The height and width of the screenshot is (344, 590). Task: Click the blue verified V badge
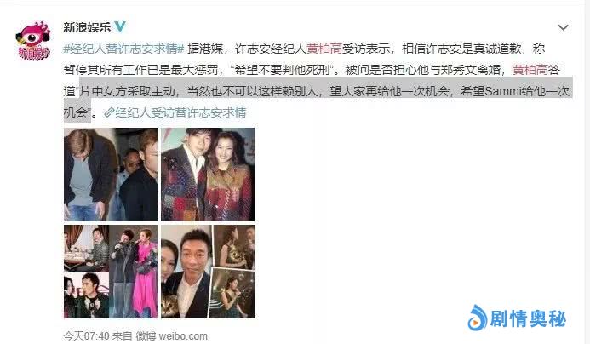point(120,26)
